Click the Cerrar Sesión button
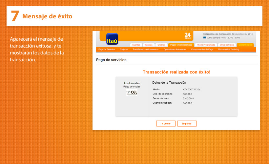The width and height of the screenshot is (269, 164). (x=245, y=45)
